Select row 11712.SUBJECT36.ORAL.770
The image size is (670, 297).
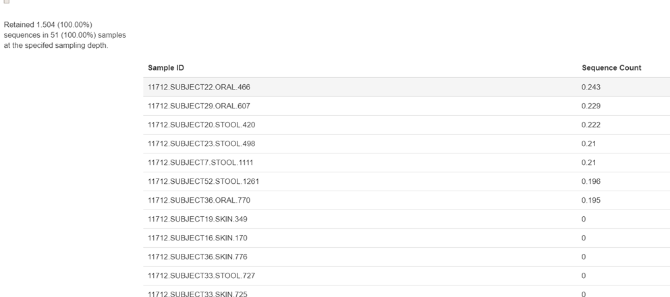[x=199, y=200]
